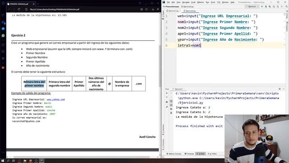Start debugging with the bug icon
289x163 pixels.
[x=266, y=6]
